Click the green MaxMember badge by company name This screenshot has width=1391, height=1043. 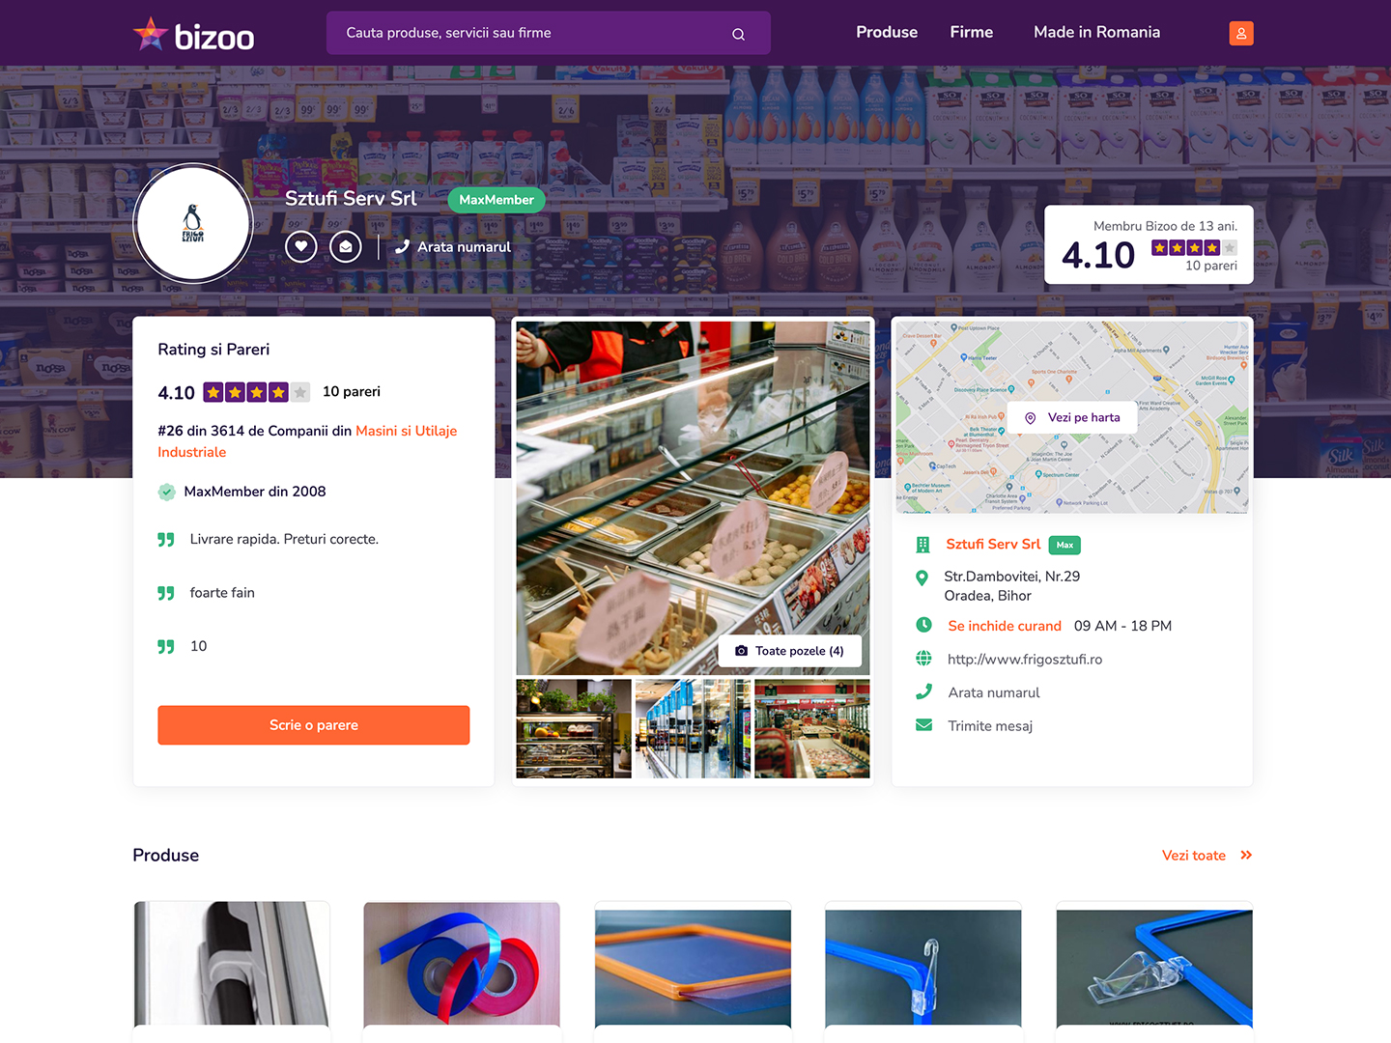click(x=497, y=200)
